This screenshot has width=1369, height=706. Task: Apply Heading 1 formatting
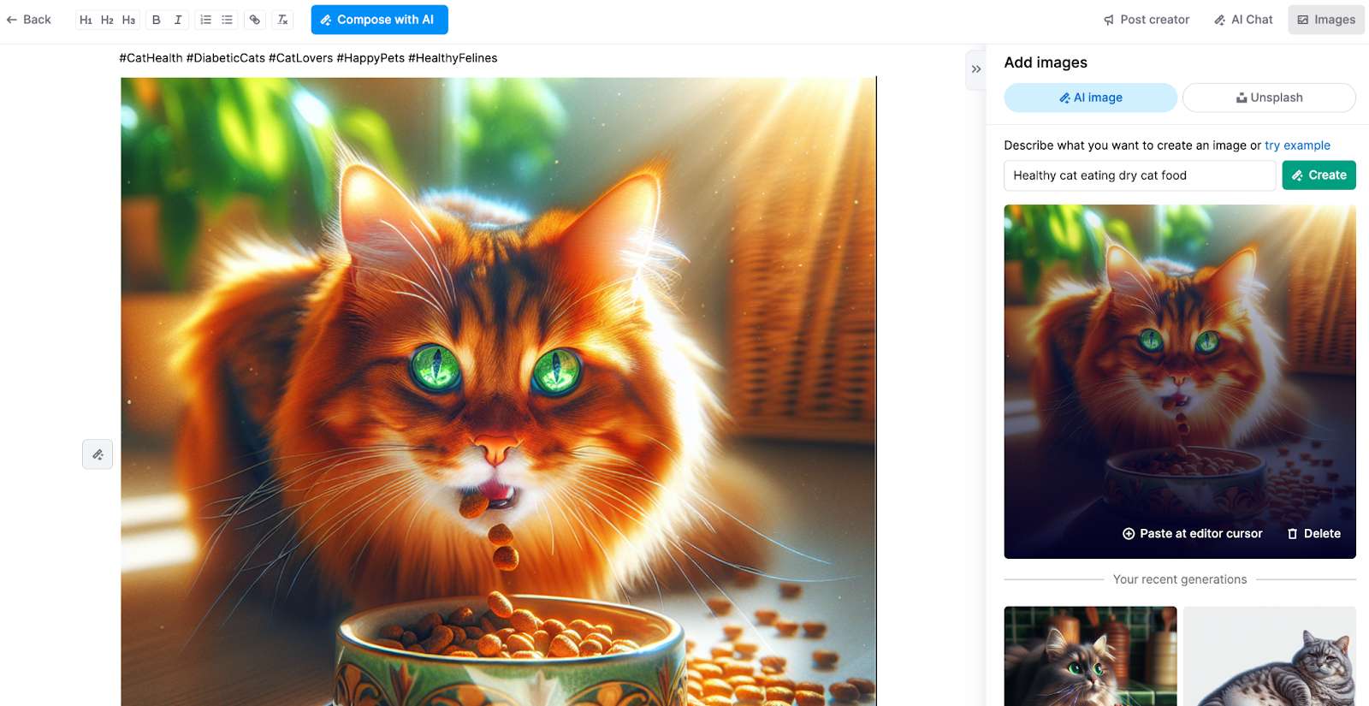click(86, 20)
